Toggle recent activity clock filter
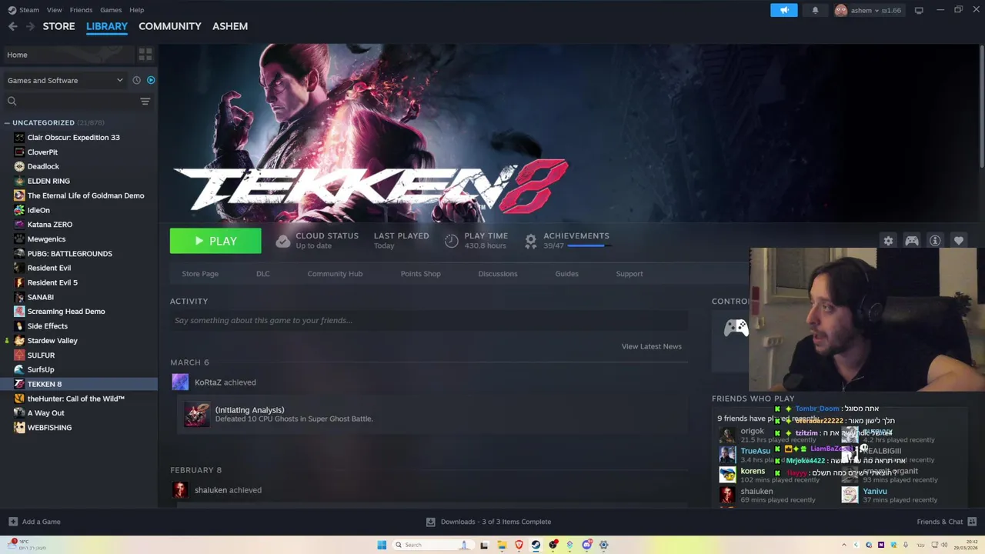 (136, 80)
